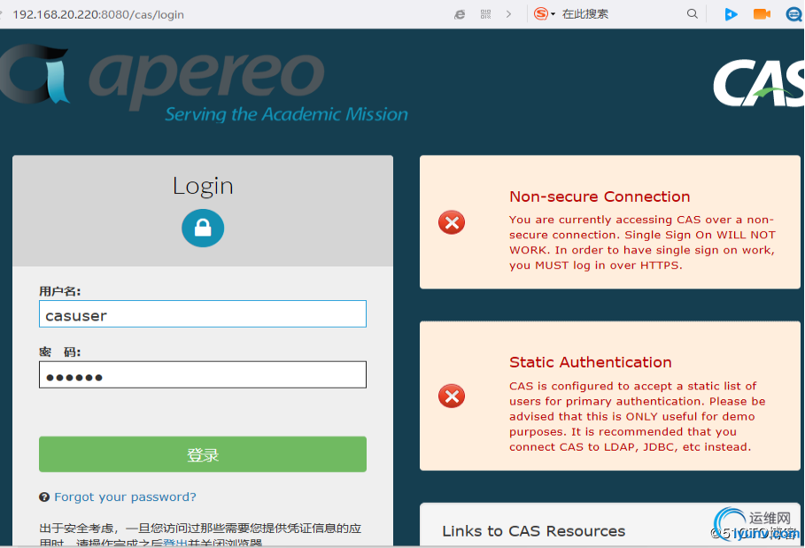Click the IE compatibility mode icon

click(460, 14)
